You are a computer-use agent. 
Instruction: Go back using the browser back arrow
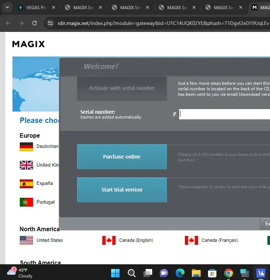(x=8, y=23)
